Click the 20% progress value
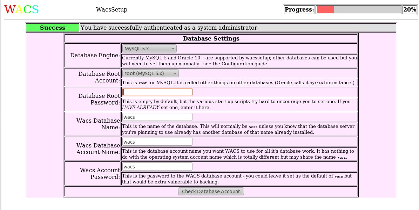 pyautogui.click(x=410, y=9)
